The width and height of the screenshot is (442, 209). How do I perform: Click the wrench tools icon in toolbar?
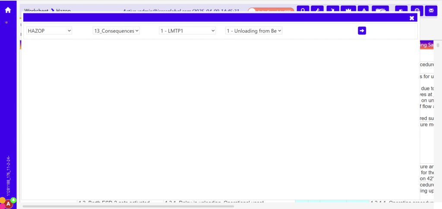pos(317,10)
